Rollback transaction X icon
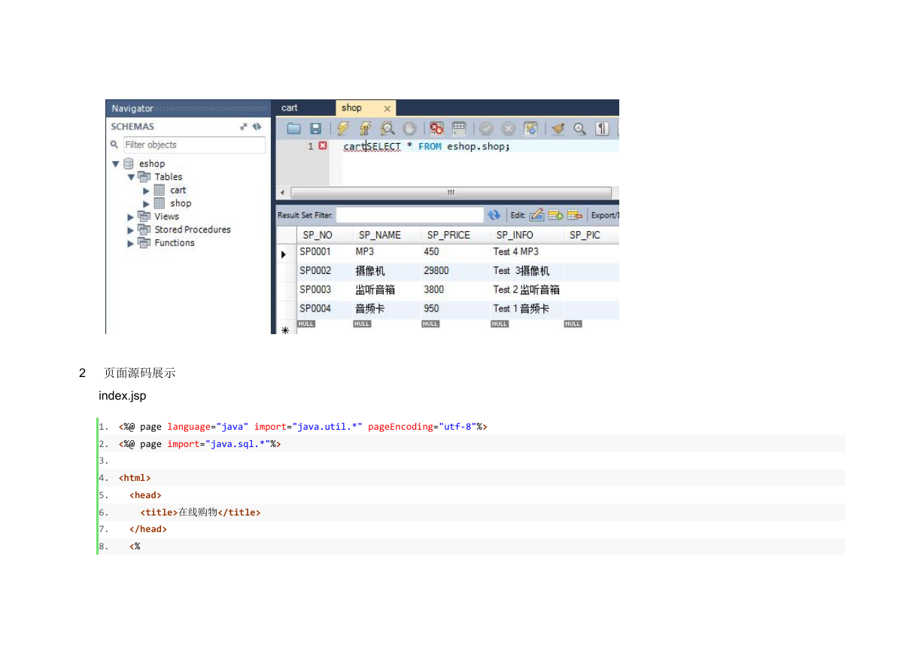 coord(508,129)
